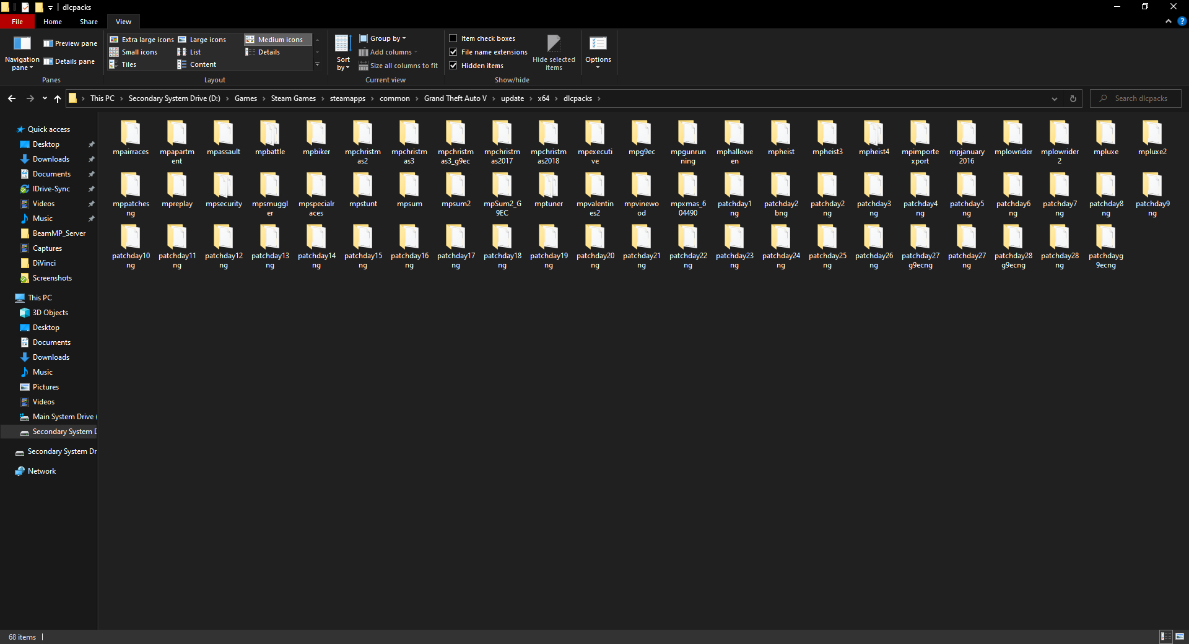Select the patchday28g9ecng folder
Screen dimensions: 1189x644
click(x=1013, y=247)
